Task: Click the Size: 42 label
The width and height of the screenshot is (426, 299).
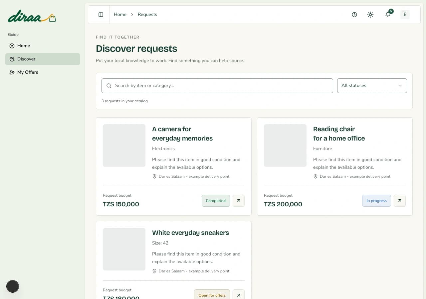Action: 160,243
